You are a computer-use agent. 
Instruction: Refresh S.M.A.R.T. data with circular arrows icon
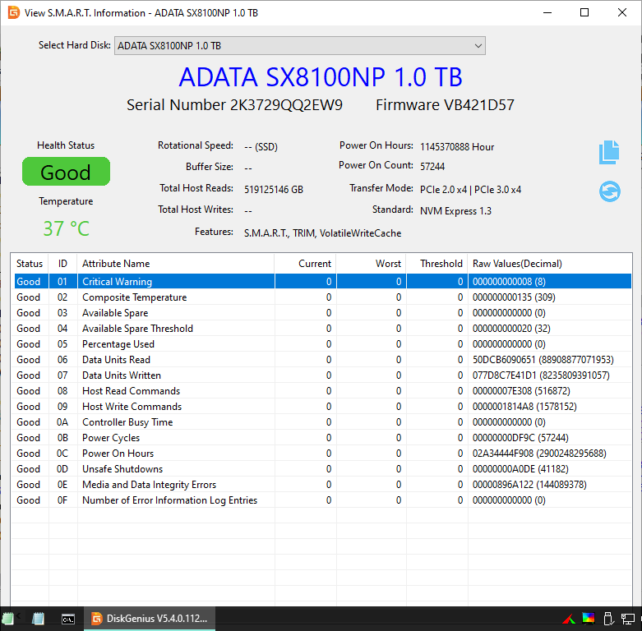[610, 191]
